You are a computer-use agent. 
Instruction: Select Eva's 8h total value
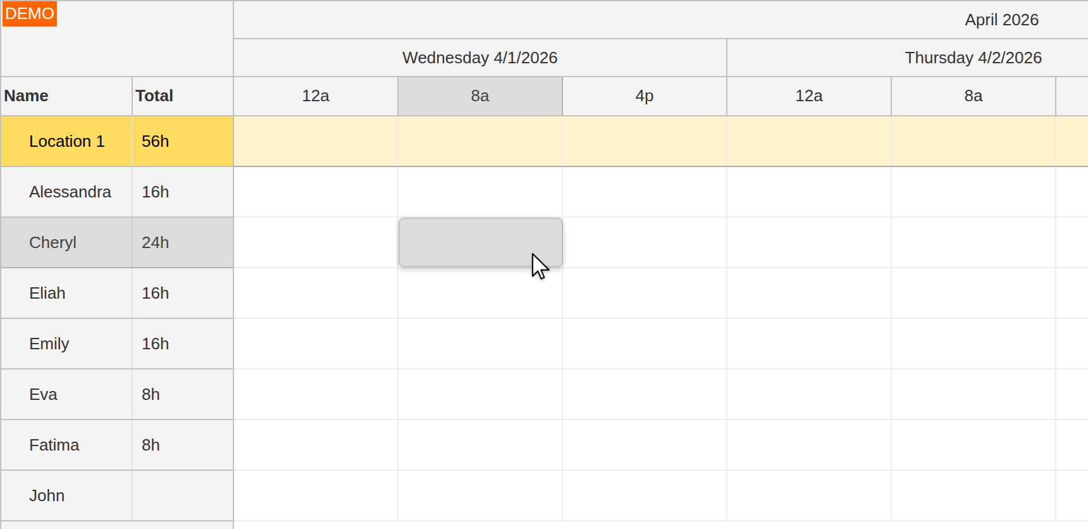151,394
